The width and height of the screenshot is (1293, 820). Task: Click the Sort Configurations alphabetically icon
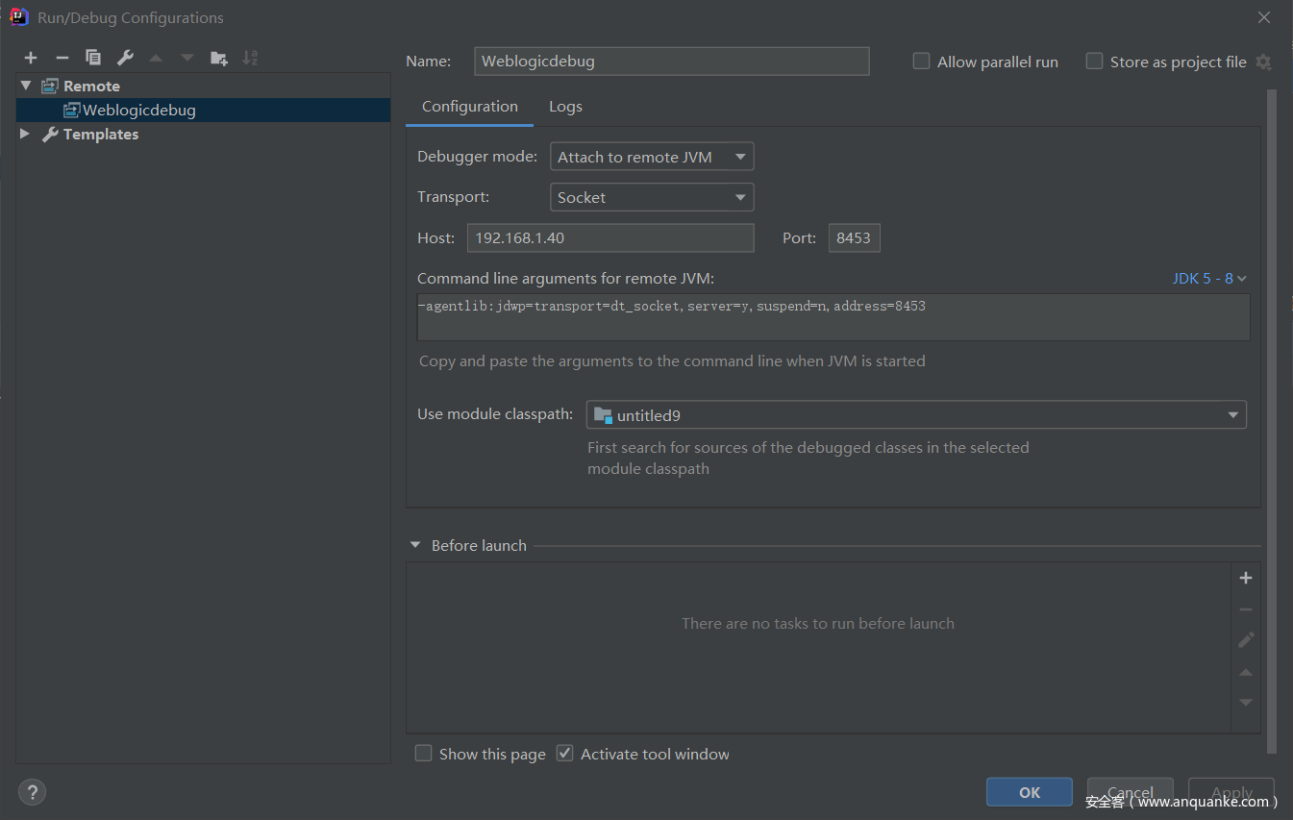click(250, 58)
